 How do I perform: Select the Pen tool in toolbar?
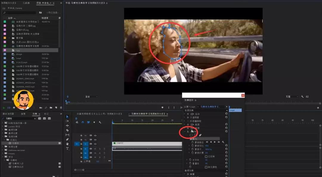[x=67, y=139]
